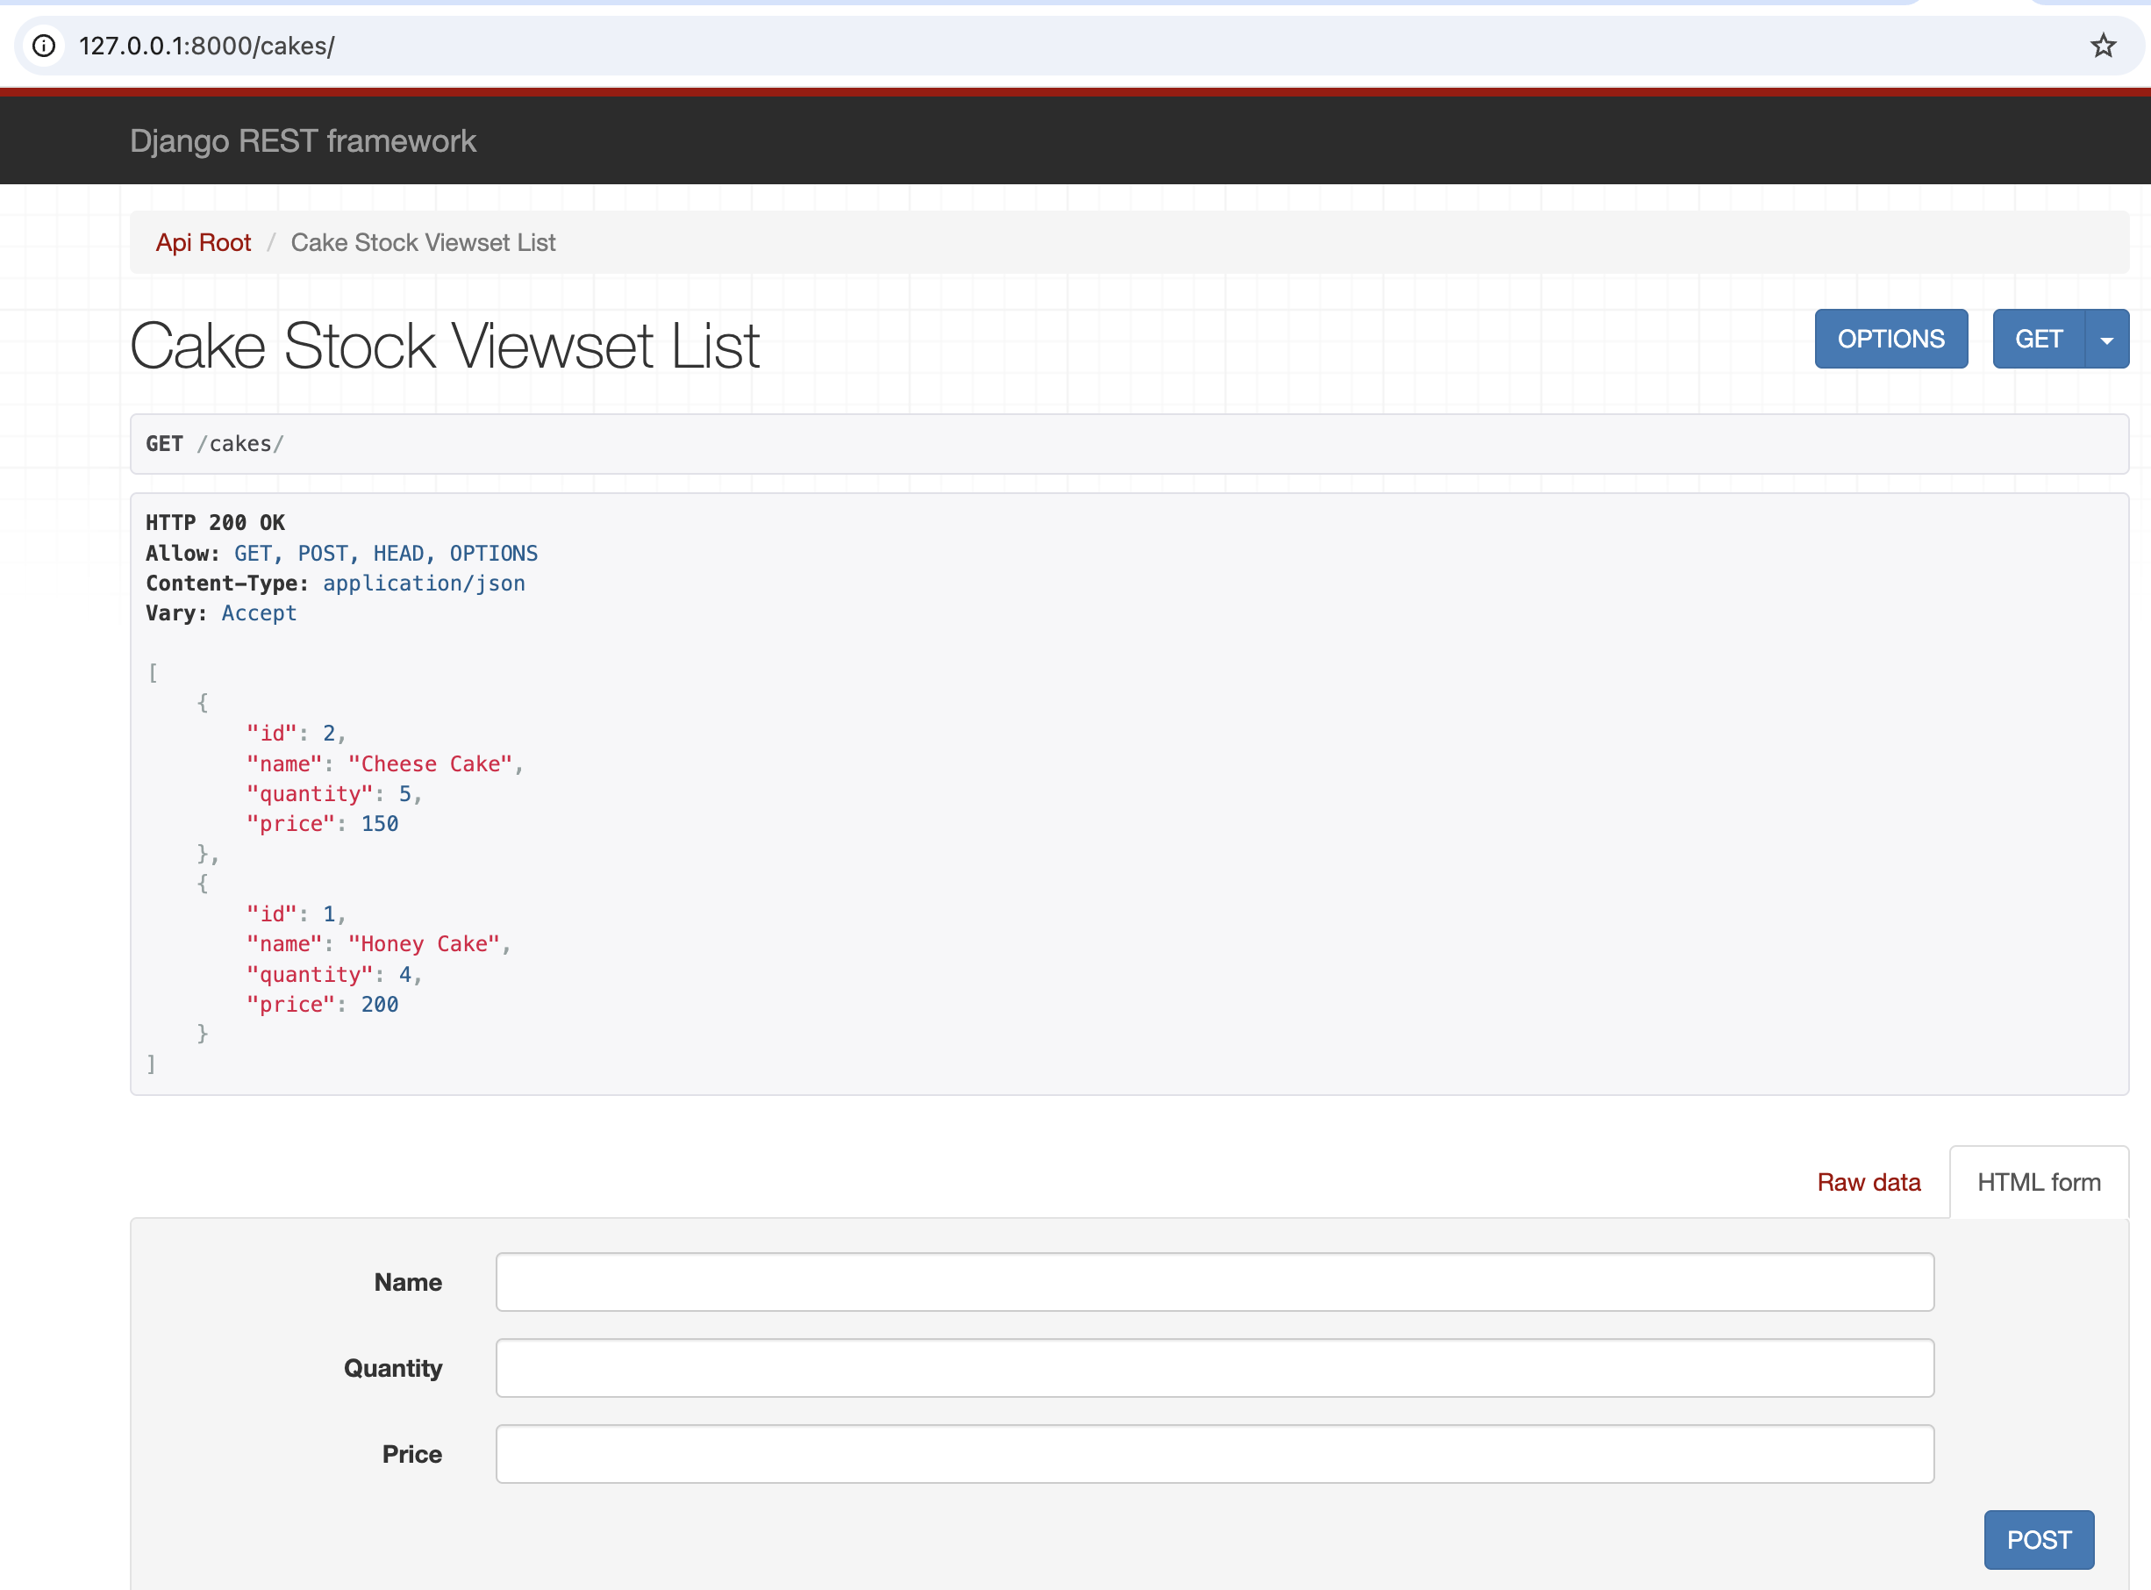Bookmark this page with the star icon
This screenshot has height=1590, width=2151.
pyautogui.click(x=2103, y=46)
